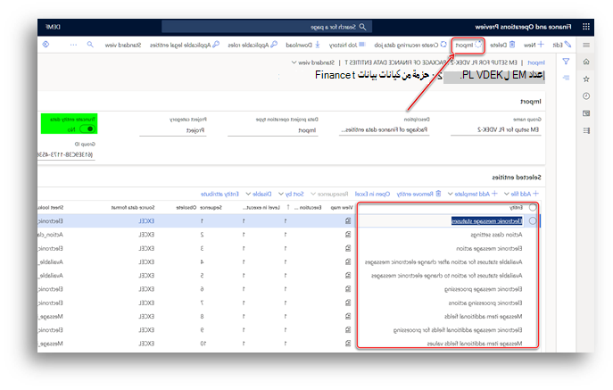Select all entities via header radio circle
613x390 pixels.
coord(533,207)
